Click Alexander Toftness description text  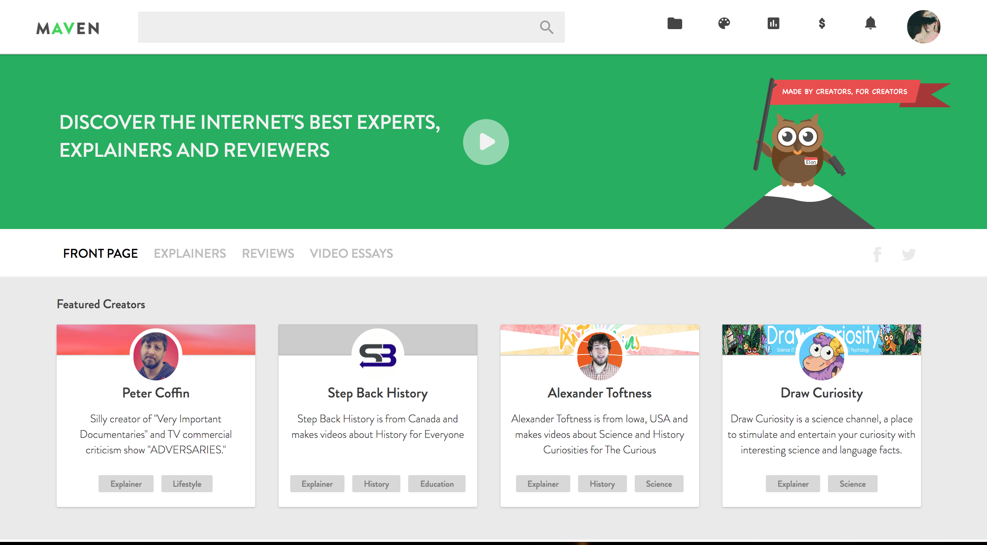[x=600, y=434]
